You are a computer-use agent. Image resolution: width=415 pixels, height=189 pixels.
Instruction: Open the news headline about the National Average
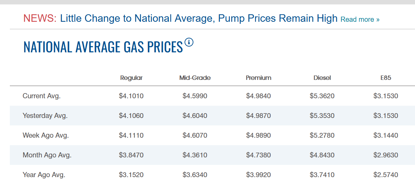(x=199, y=18)
